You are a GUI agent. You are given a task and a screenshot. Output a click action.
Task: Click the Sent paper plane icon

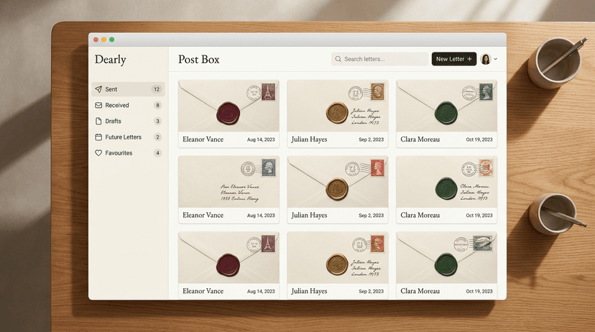point(98,89)
